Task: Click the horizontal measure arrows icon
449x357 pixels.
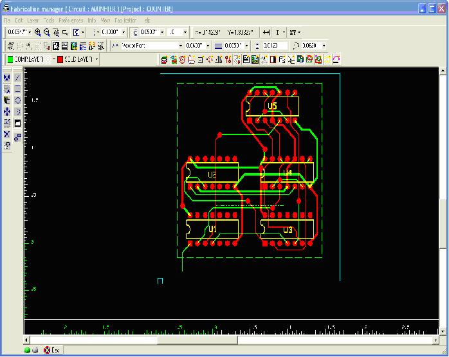Action: pyautogui.click(x=266, y=32)
